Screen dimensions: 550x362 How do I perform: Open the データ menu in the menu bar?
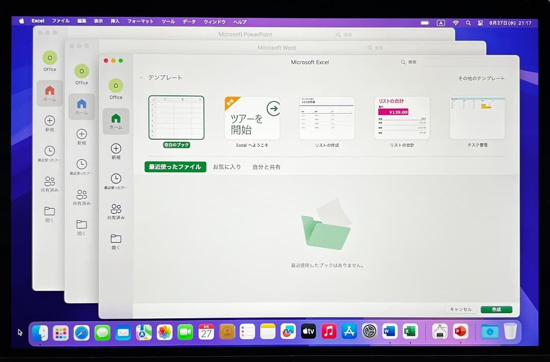(188, 22)
